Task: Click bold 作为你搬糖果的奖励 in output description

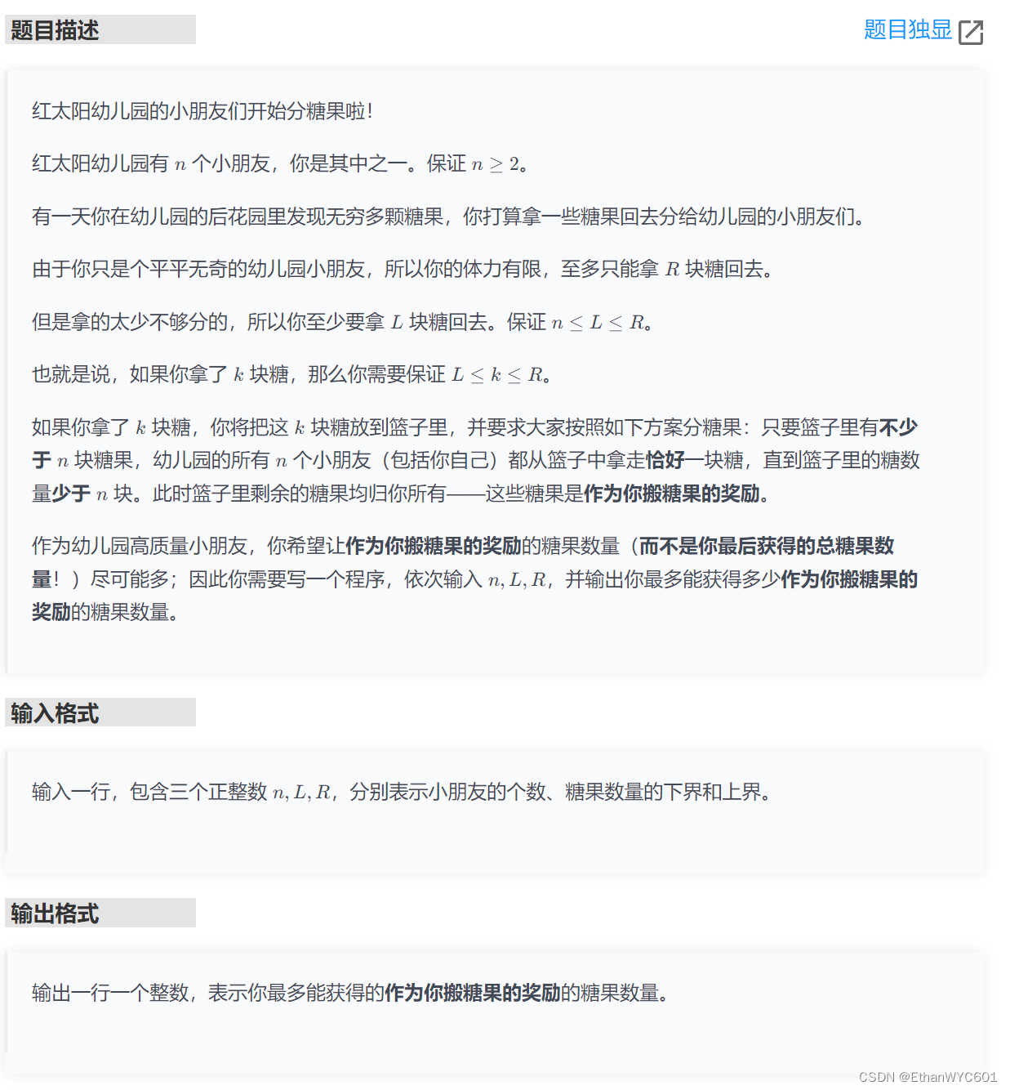Action: (473, 993)
